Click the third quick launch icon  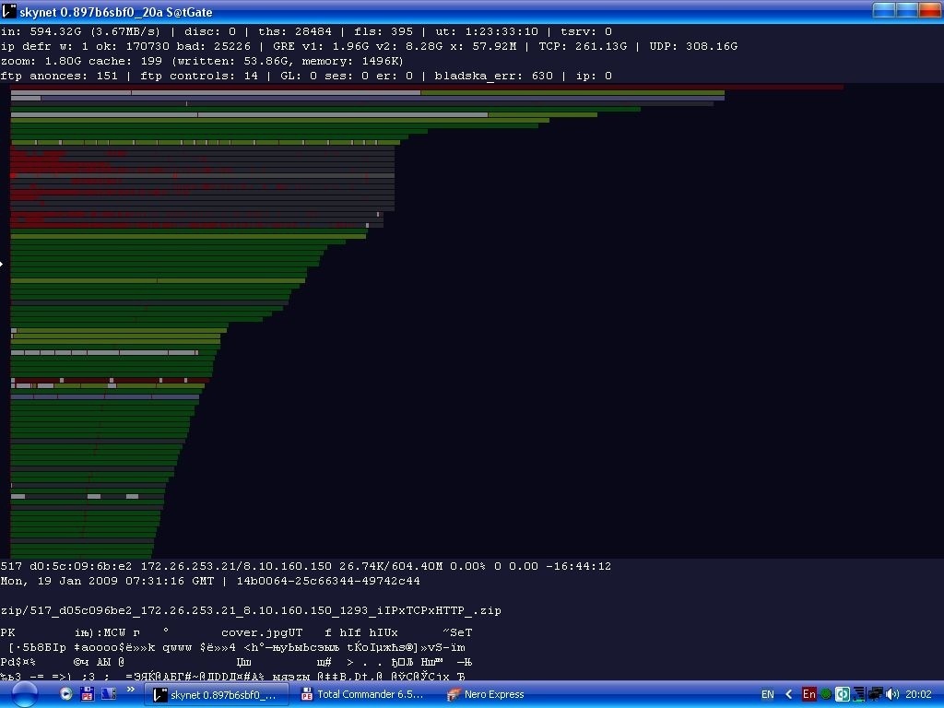(107, 694)
